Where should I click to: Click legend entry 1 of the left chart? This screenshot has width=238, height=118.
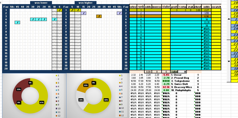[x=58, y=75]
